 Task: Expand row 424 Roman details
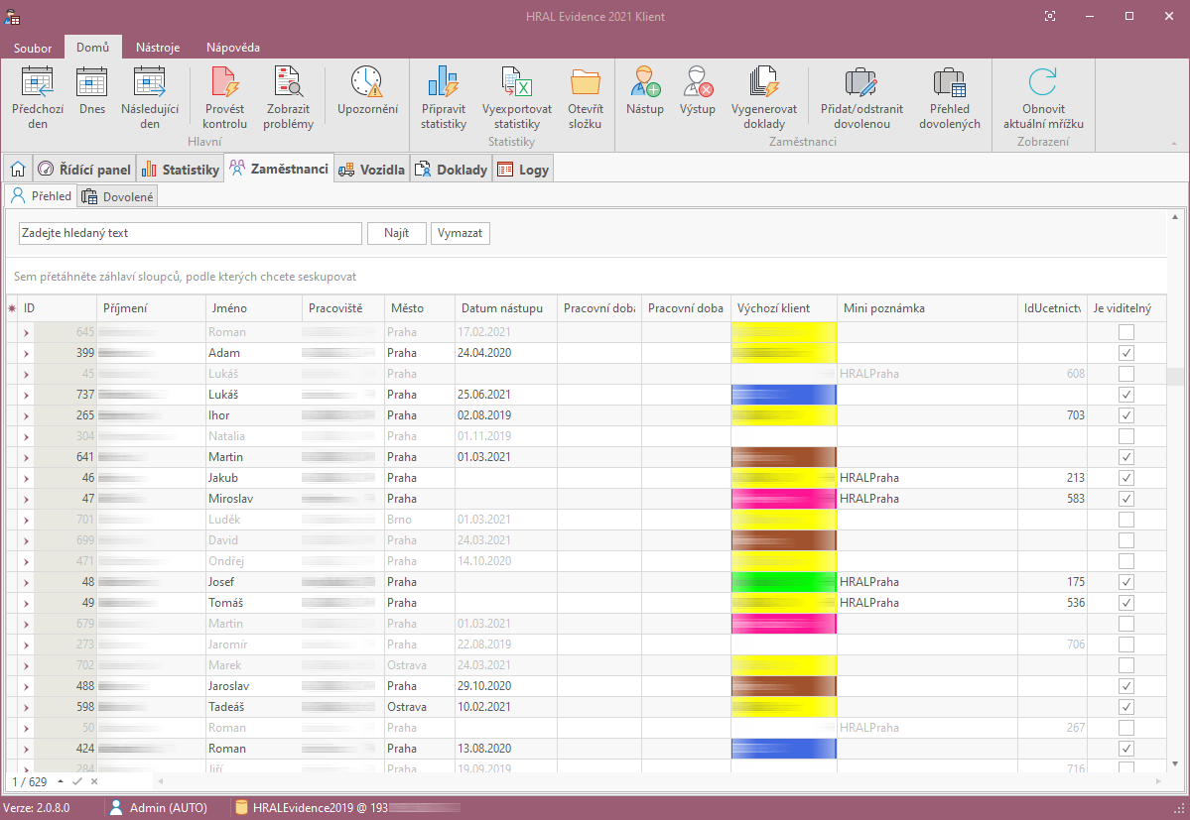pyautogui.click(x=26, y=749)
